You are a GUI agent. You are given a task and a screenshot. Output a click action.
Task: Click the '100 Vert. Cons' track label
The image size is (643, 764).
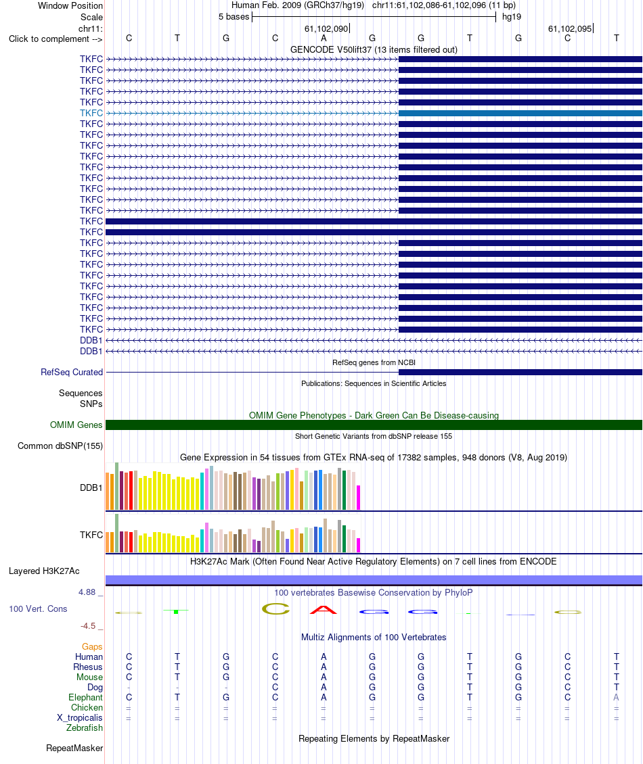point(38,609)
